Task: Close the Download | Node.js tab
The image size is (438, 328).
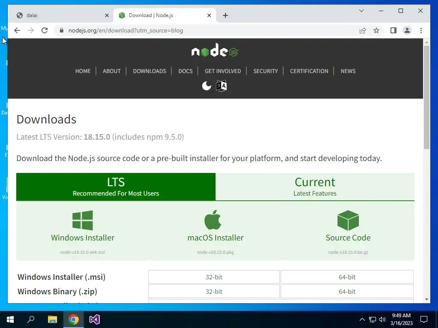Action: [209, 15]
